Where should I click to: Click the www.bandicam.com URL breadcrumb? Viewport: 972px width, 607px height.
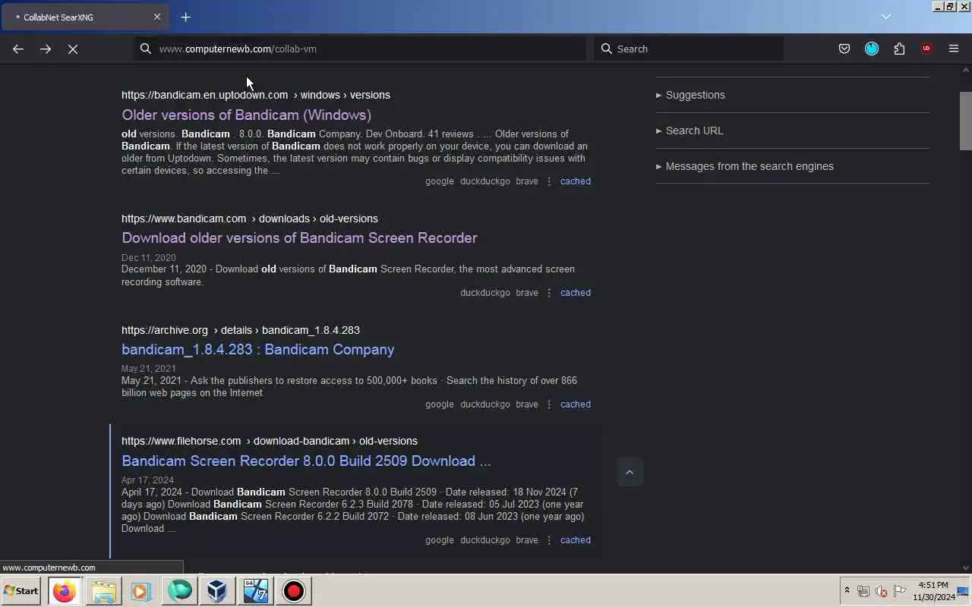point(249,219)
